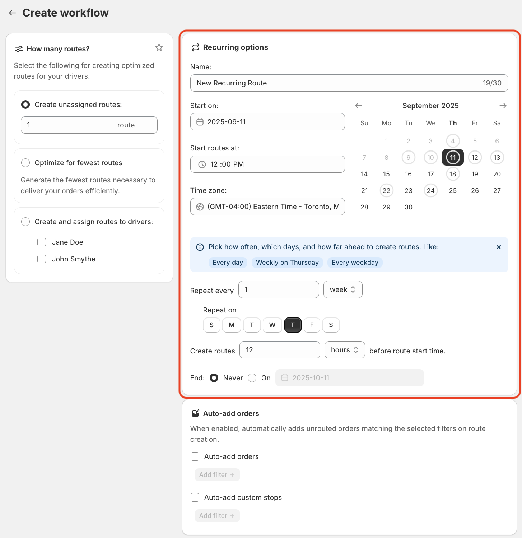The width and height of the screenshot is (522, 538).
Task: Check the Jane Doe driver checkbox
Action: point(42,242)
